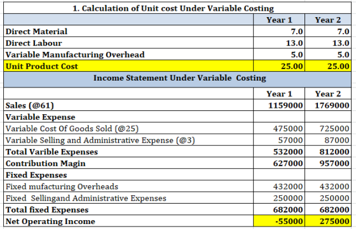Screen dimensions: 356x229
Task: Click the 'Direct Material' row label
Action: [x=36, y=32]
